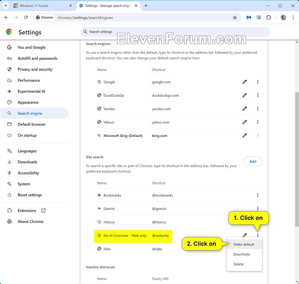
Task: Open On startup settings section
Action: (35, 135)
